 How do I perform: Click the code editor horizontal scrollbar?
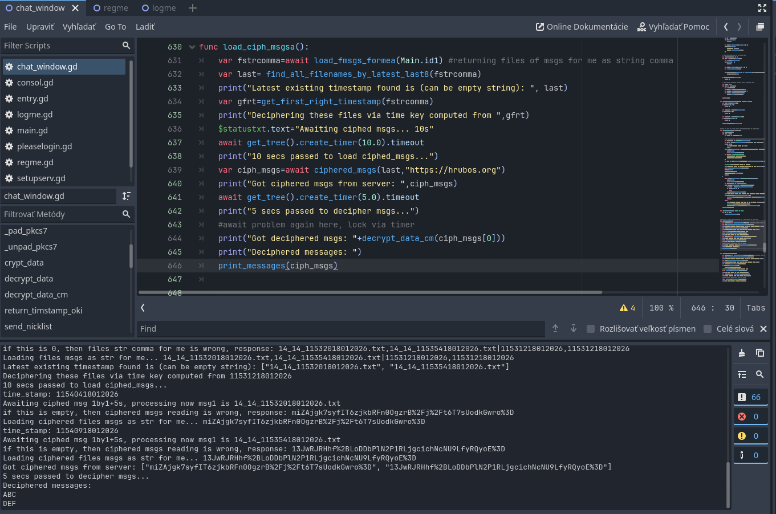(371, 292)
